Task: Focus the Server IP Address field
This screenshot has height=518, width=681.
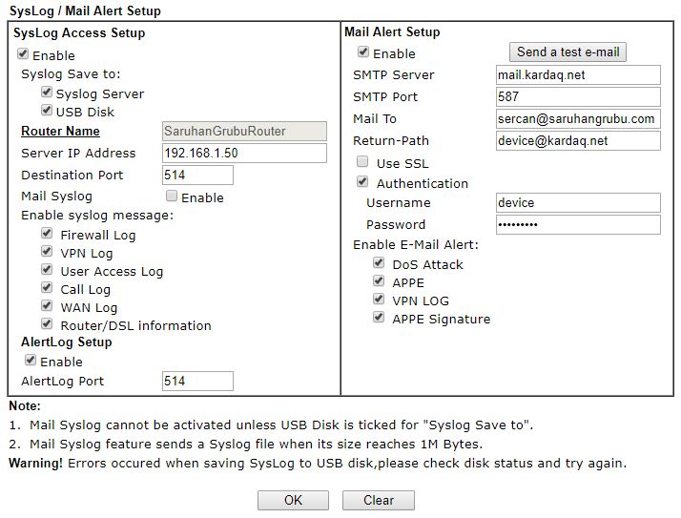Action: 243,153
